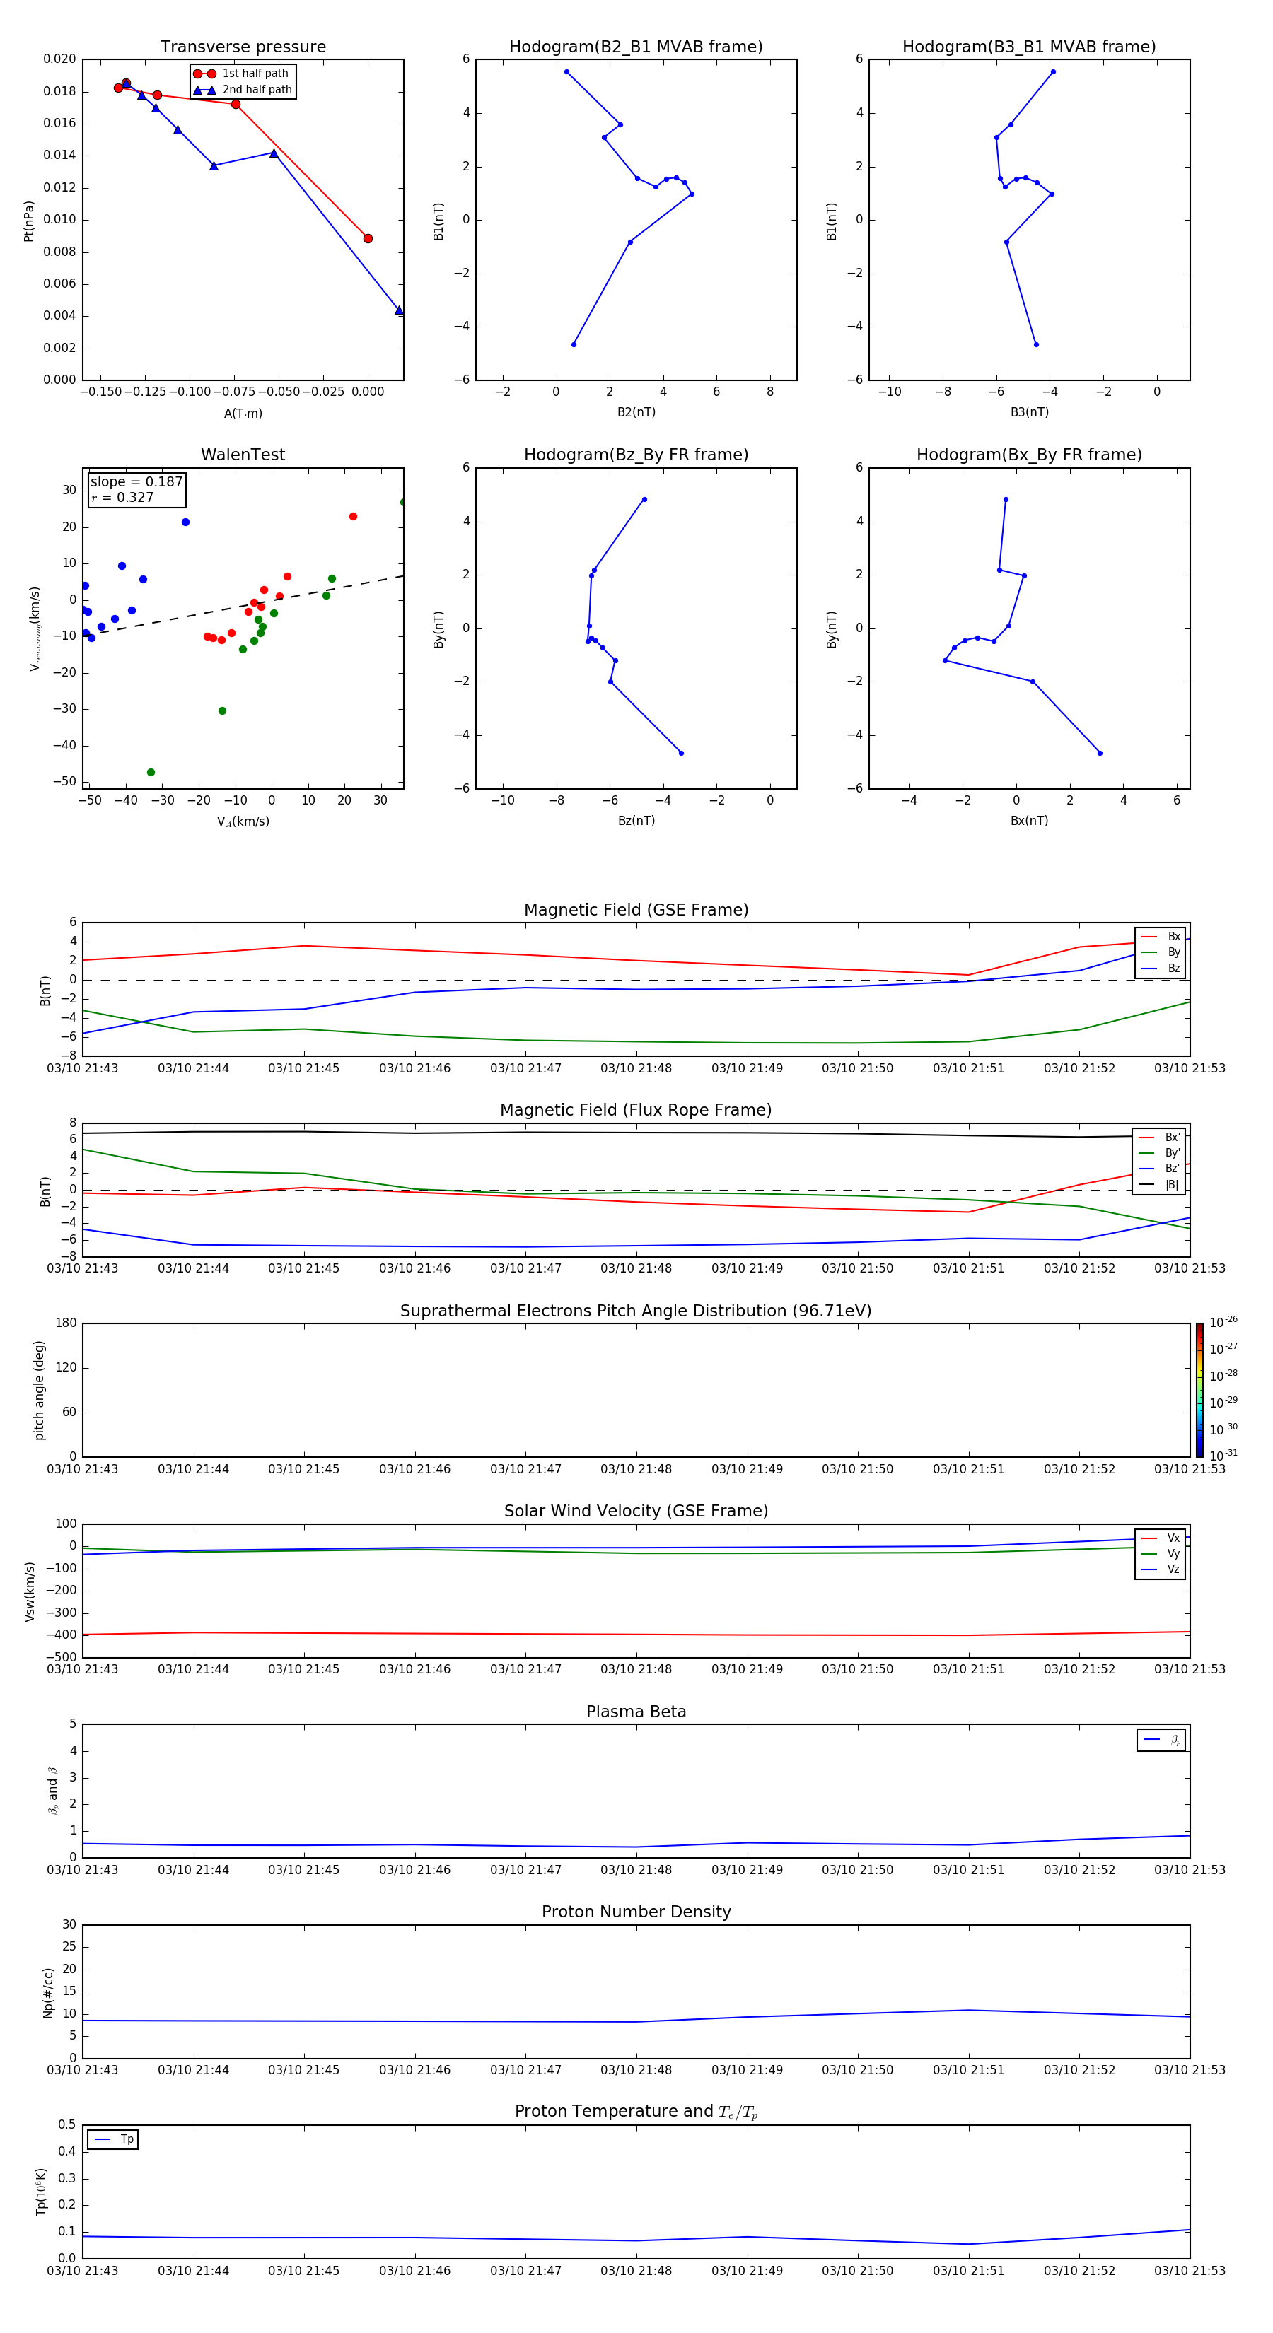Click the red point at A = 0.000 in Transverse pressure
This screenshot has height=2333, width=1273.
[x=368, y=239]
